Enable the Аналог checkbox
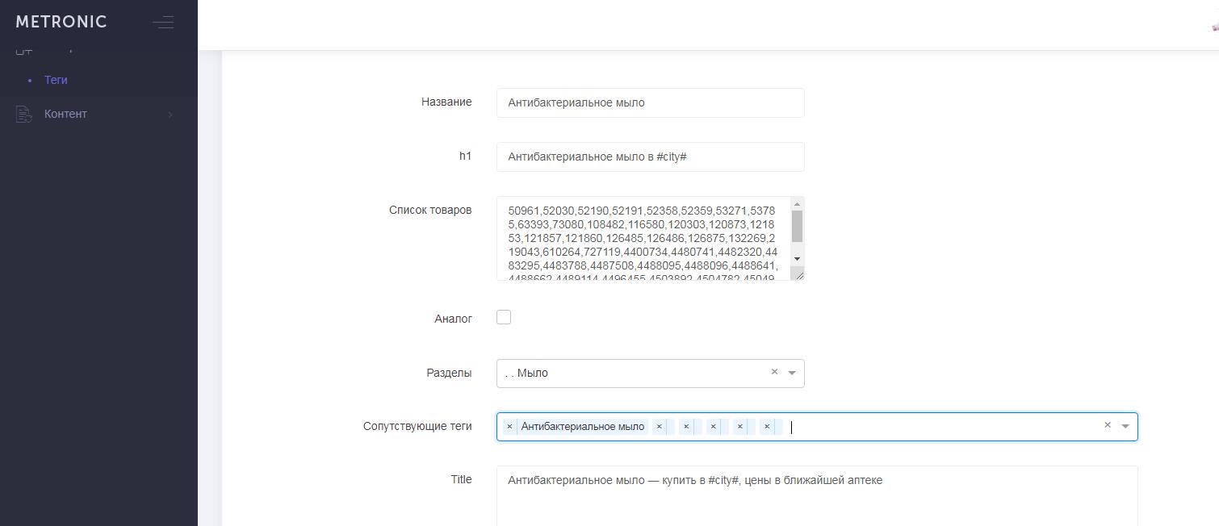Image resolution: width=1219 pixels, height=526 pixels. click(504, 317)
